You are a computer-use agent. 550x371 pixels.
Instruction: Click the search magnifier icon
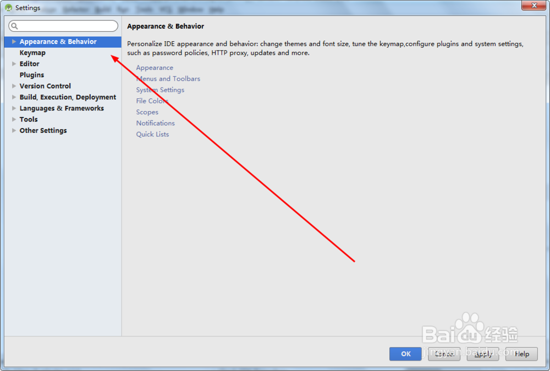click(x=14, y=26)
